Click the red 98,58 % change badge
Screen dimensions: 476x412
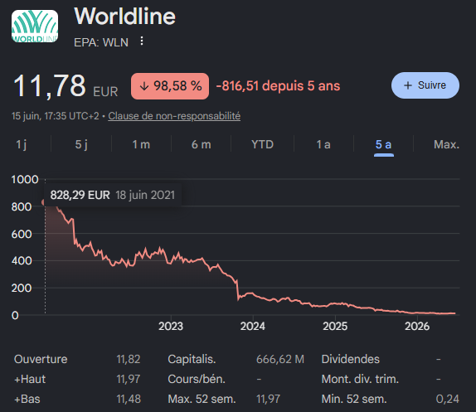click(x=170, y=86)
